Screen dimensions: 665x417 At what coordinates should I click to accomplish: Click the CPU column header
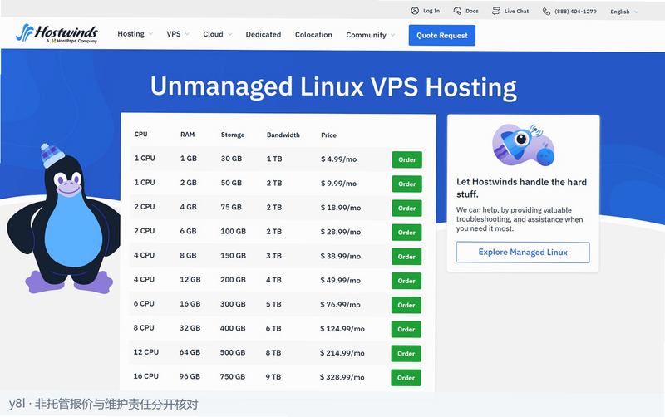(140, 135)
